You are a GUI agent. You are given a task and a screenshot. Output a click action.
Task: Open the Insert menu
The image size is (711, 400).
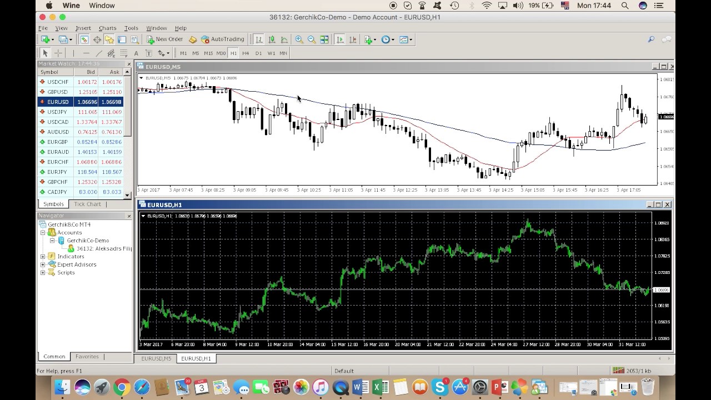click(x=83, y=28)
